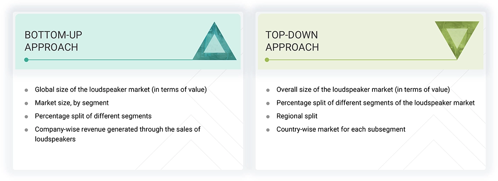The width and height of the screenshot is (498, 181).
Task: Click the bullet beside "Country-wise market for each subsegment"
Action: coord(268,130)
